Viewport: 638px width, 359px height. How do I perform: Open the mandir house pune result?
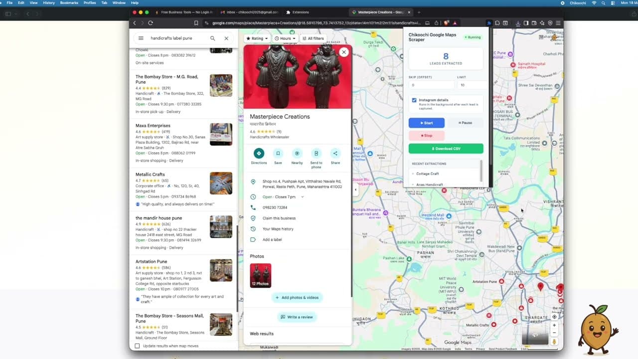point(183,233)
